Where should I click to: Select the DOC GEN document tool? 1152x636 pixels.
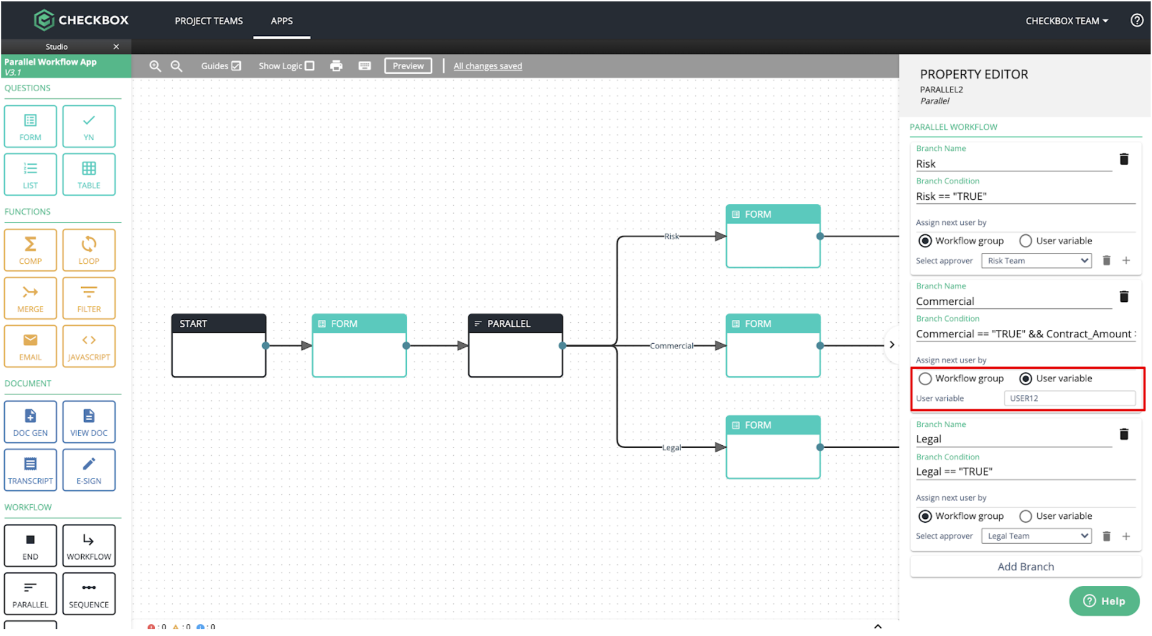30,422
